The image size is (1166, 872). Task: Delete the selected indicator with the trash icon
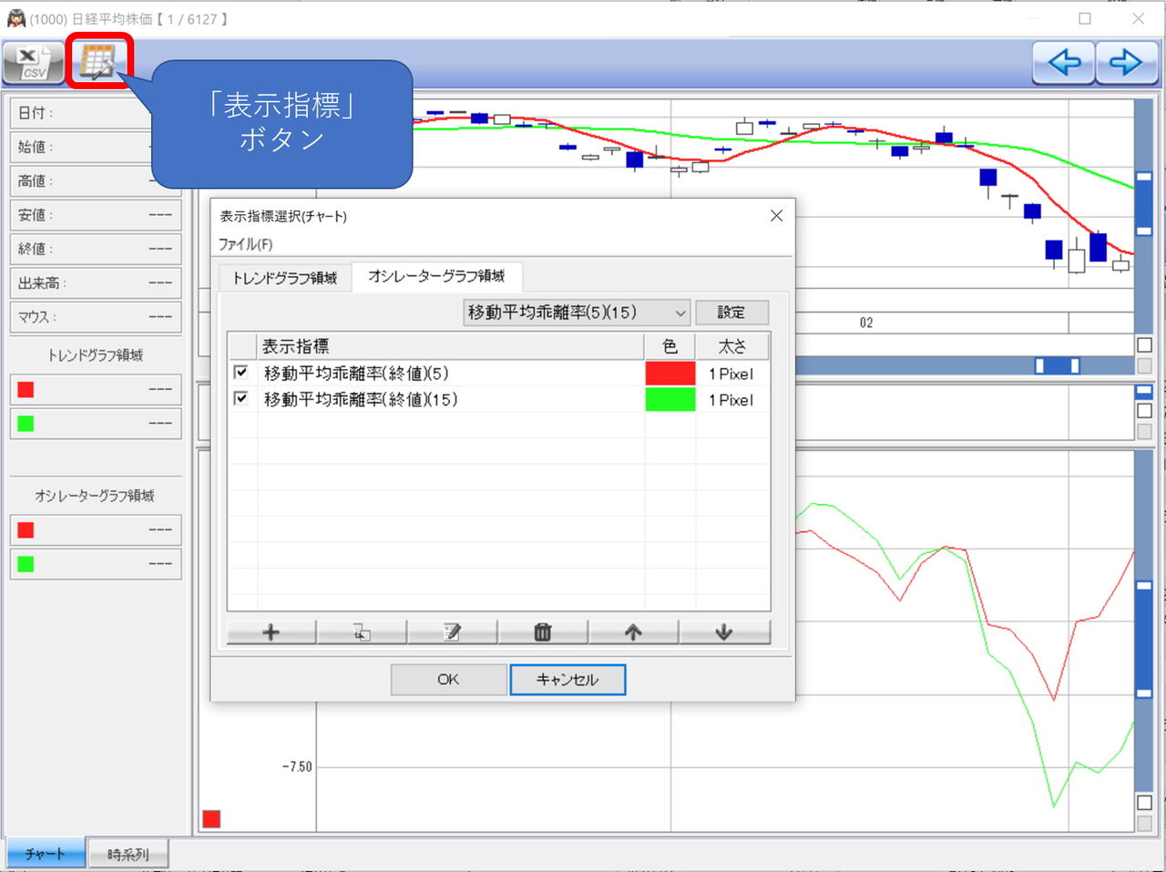[x=543, y=632]
